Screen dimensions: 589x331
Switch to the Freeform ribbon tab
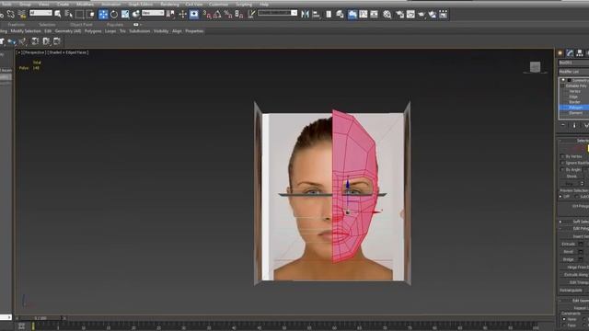coord(17,25)
